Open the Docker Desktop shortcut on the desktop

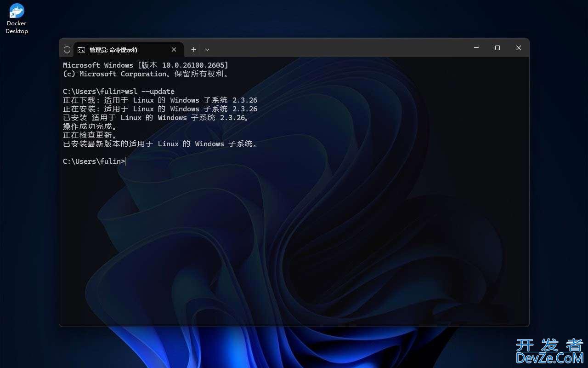click(x=17, y=19)
